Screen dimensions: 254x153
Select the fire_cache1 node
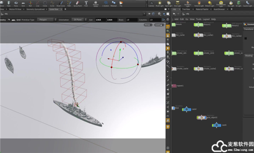pyautogui.click(x=199, y=35)
